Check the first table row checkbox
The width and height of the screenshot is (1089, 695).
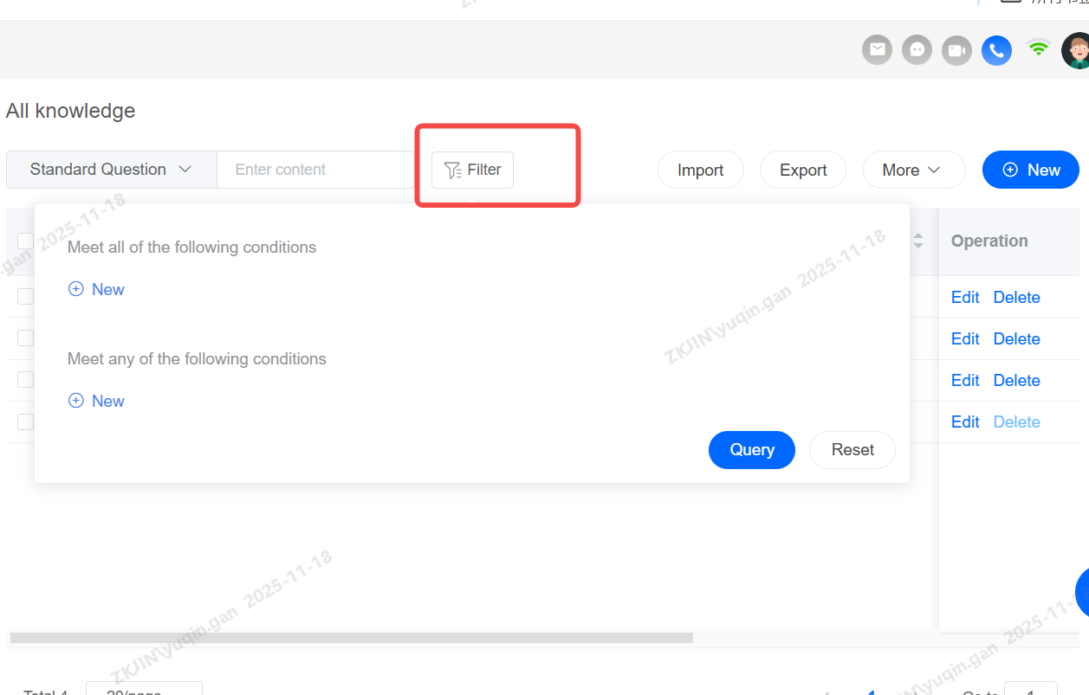coord(25,297)
